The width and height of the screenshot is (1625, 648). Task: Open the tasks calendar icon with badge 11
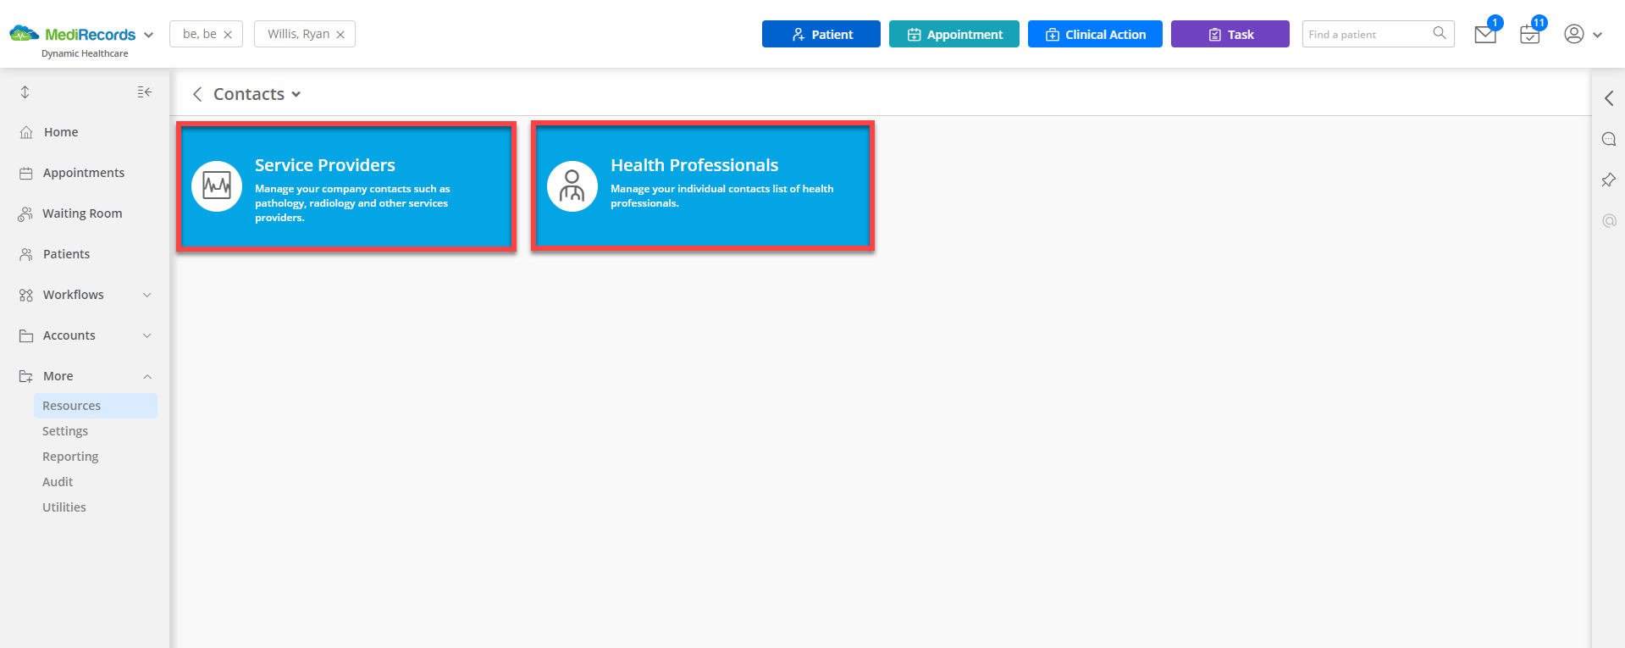coord(1529,35)
